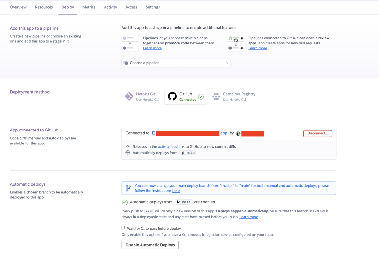Switch to the Resources tab
Screen dimensions: 379x256
pyautogui.click(x=44, y=7)
